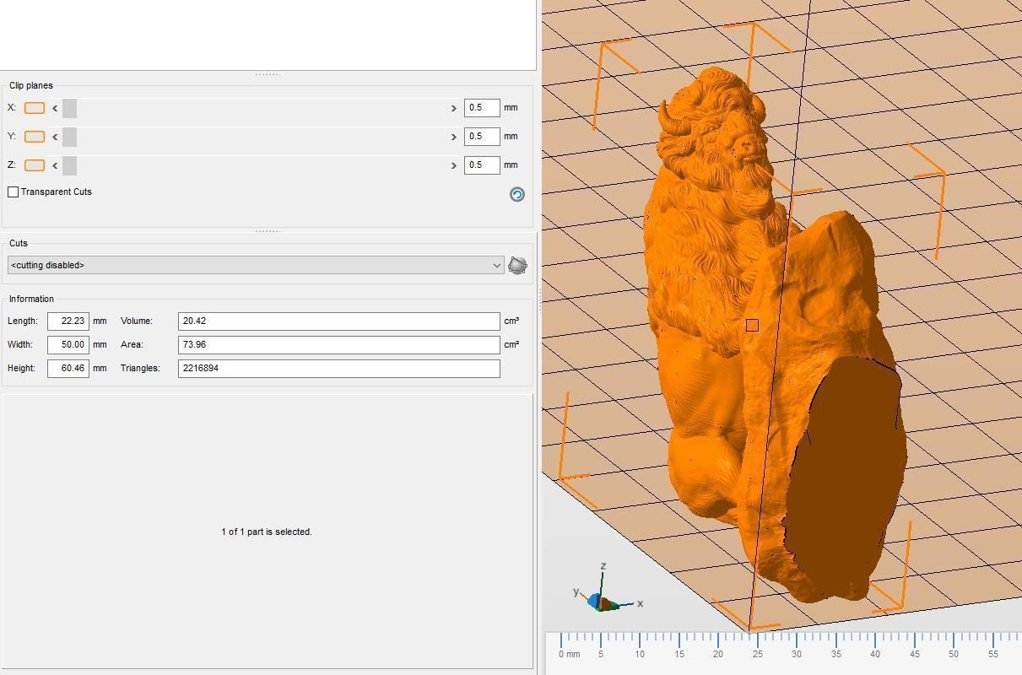Toggle the Y clip plane button
The height and width of the screenshot is (675, 1022).
click(35, 137)
